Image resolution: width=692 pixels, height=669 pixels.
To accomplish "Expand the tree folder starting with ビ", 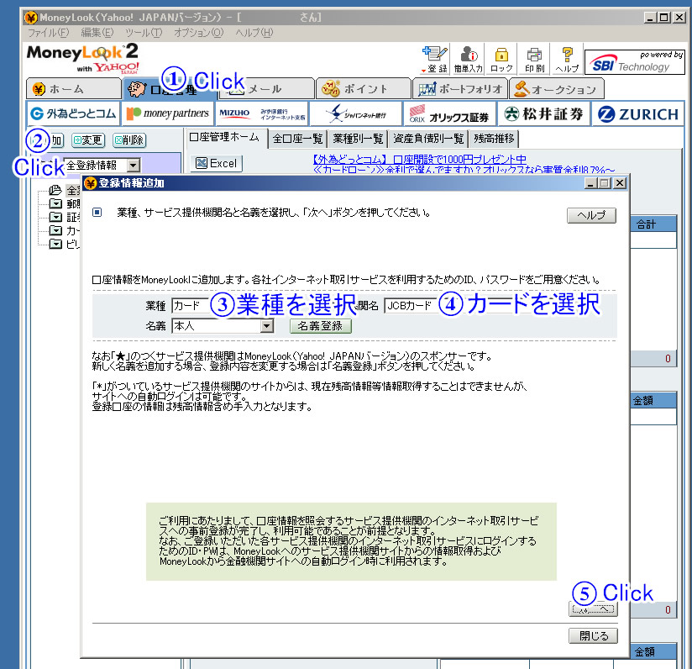I will tap(55, 245).
